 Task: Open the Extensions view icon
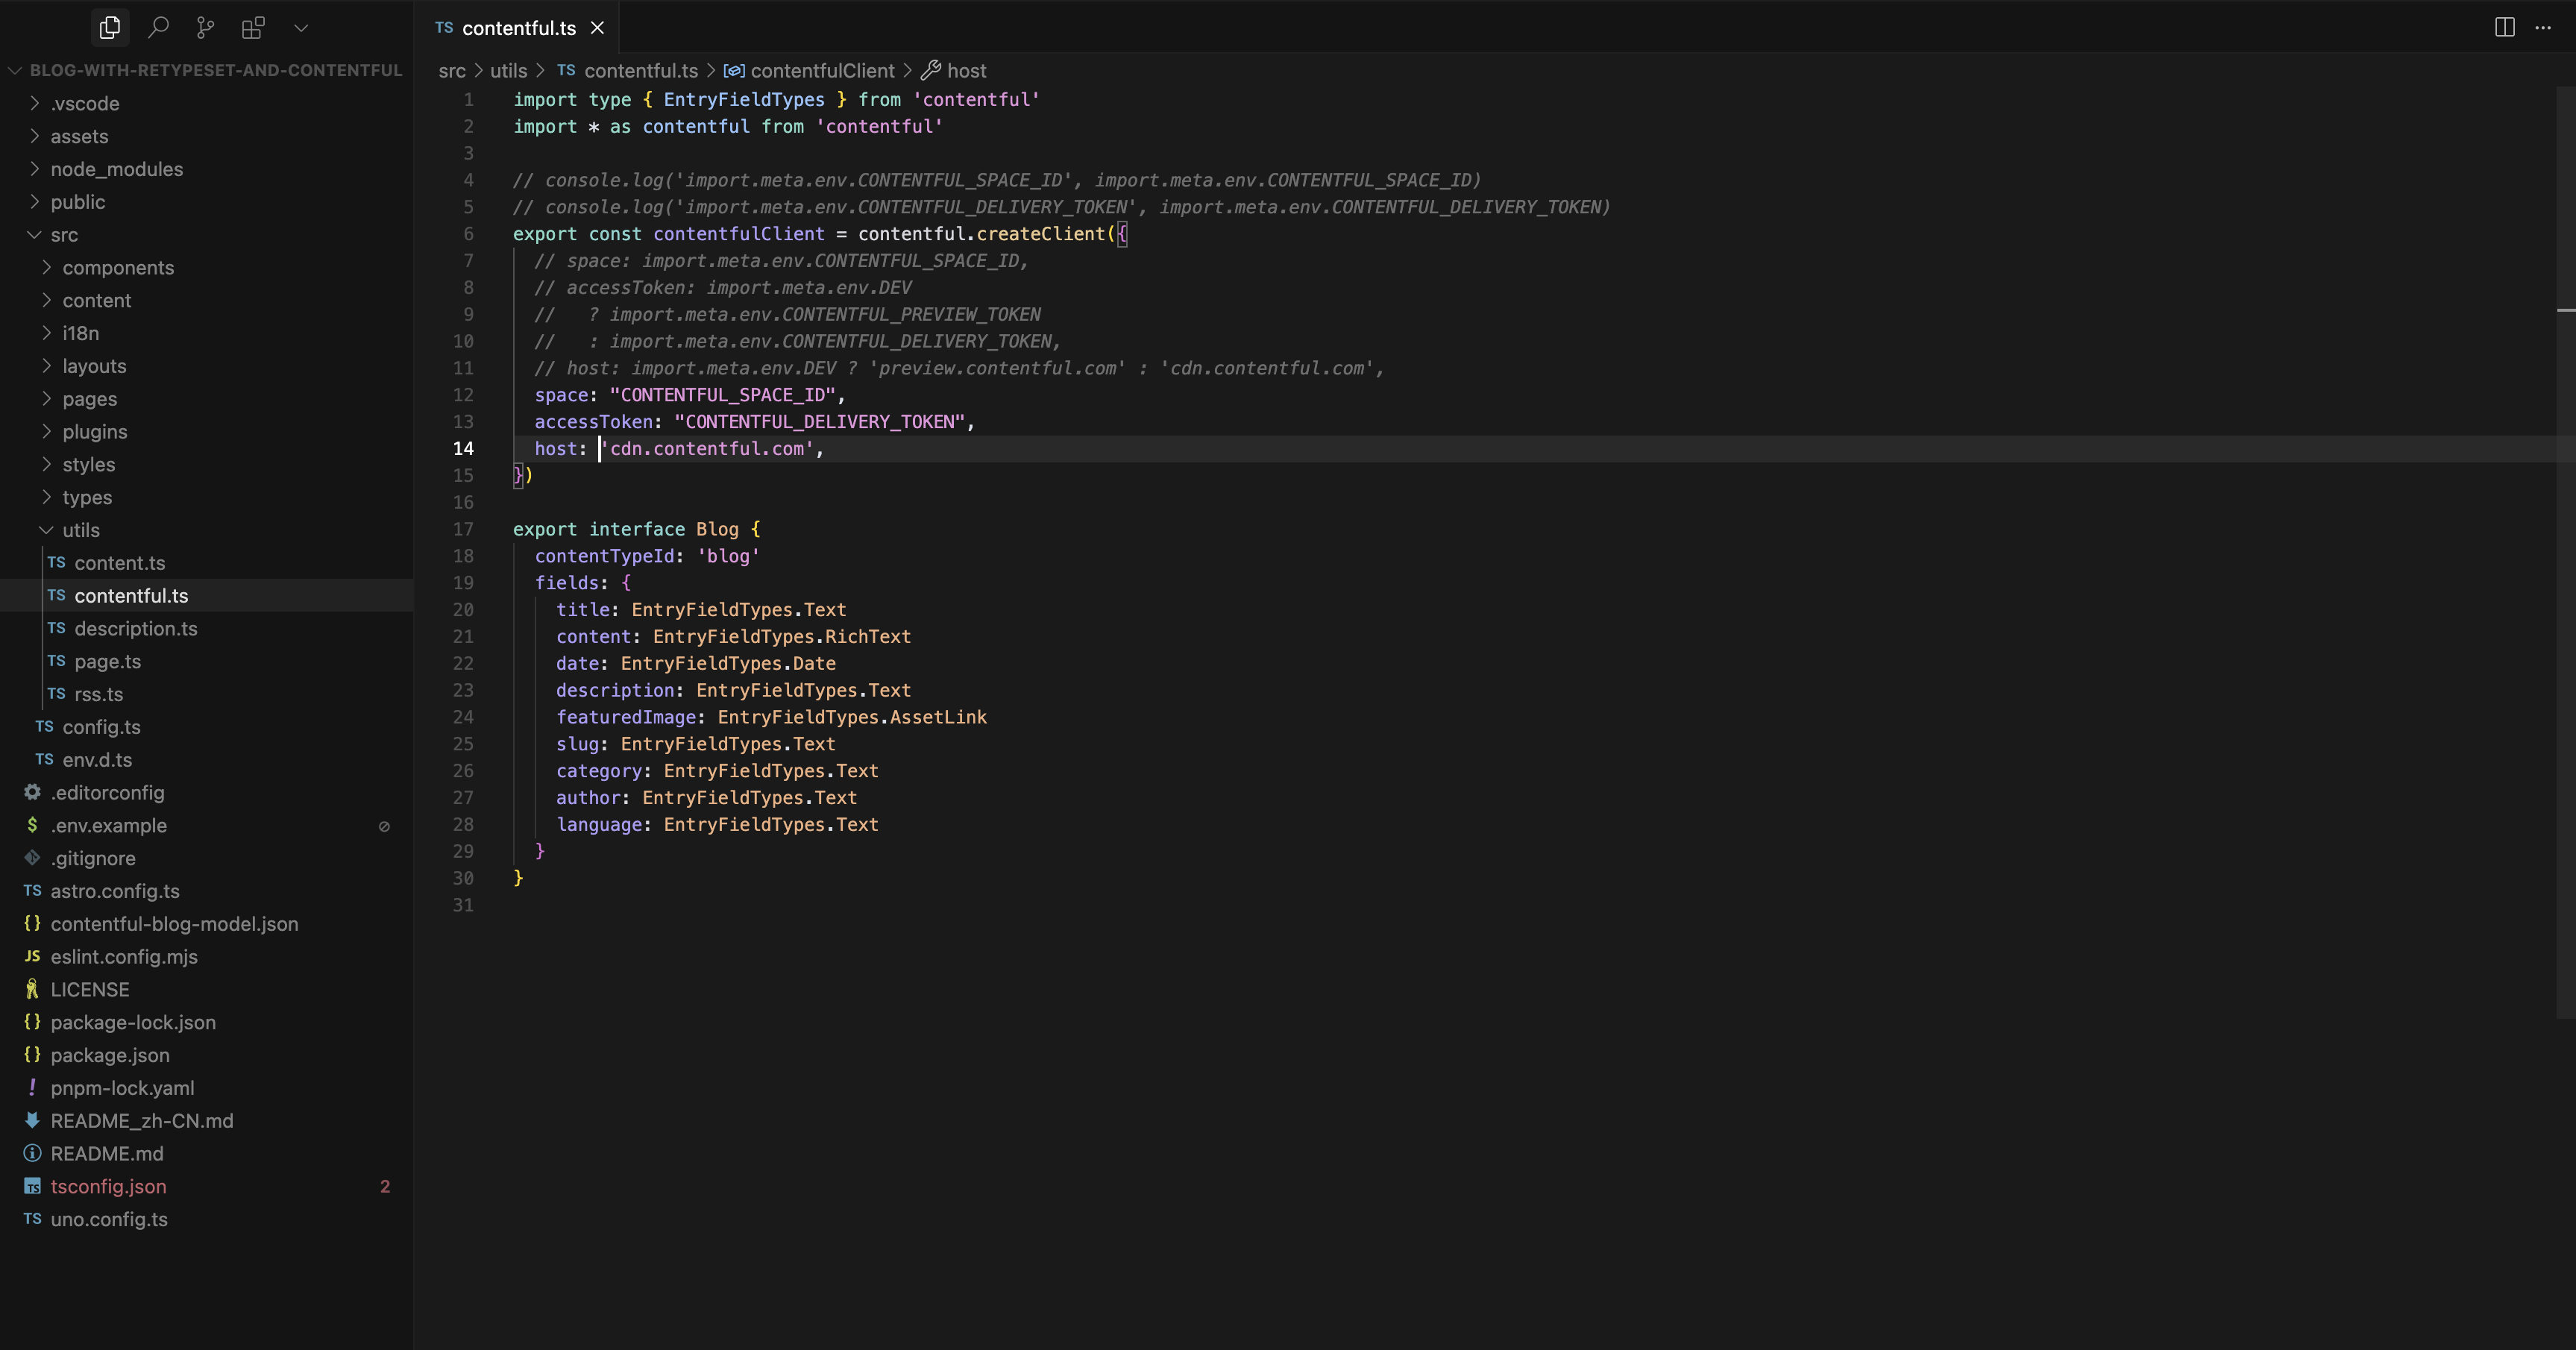click(x=253, y=28)
